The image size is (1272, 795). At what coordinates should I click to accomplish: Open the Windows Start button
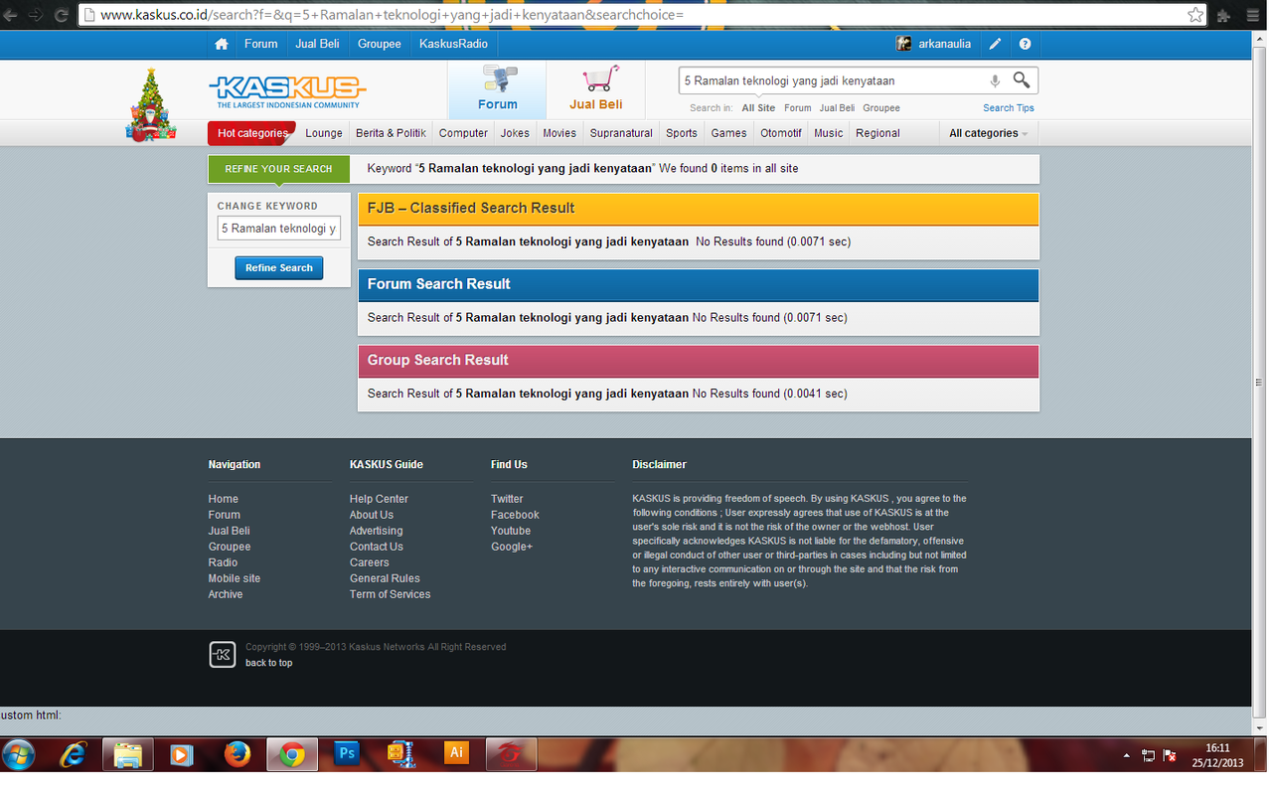pos(19,755)
